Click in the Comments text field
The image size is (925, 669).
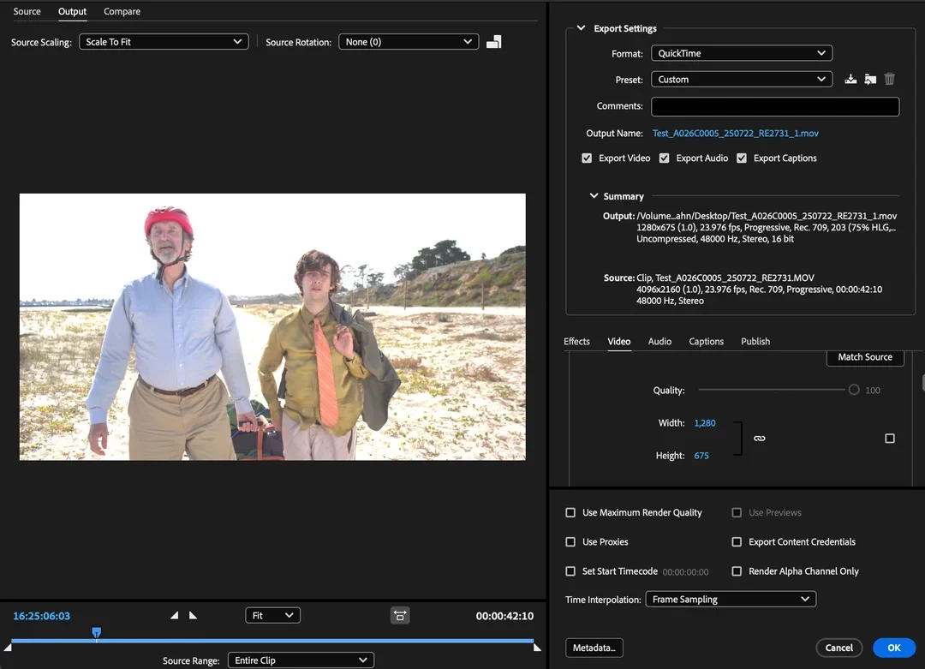(774, 106)
